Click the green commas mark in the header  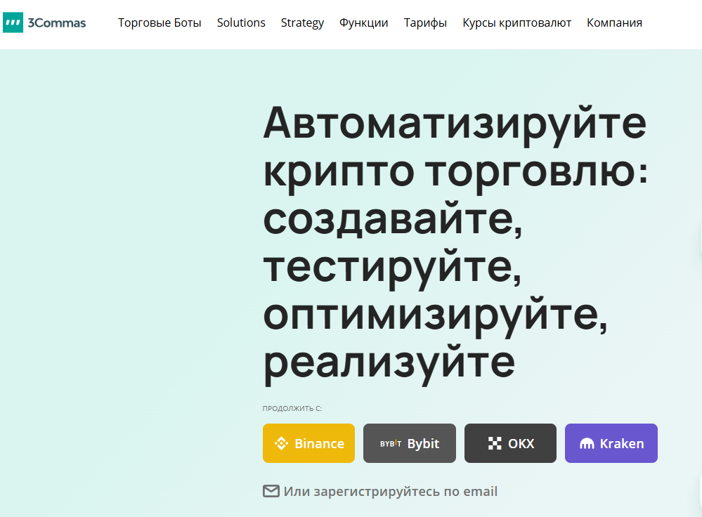click(x=12, y=22)
